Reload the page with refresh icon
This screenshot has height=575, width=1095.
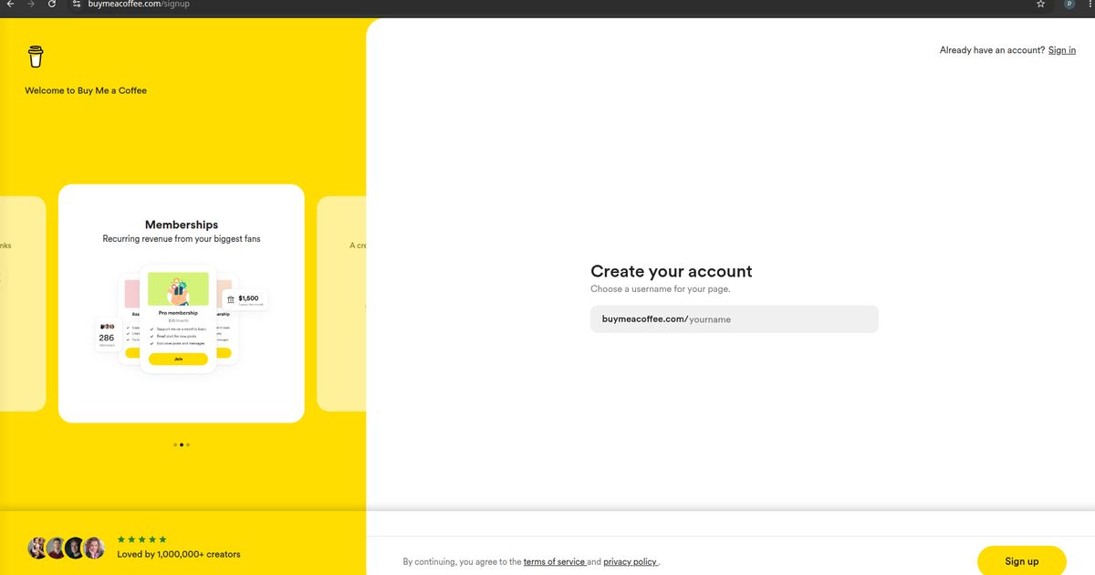[52, 5]
